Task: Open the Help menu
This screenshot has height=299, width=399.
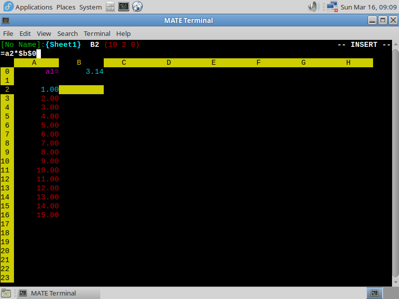Action: pyautogui.click(x=123, y=33)
